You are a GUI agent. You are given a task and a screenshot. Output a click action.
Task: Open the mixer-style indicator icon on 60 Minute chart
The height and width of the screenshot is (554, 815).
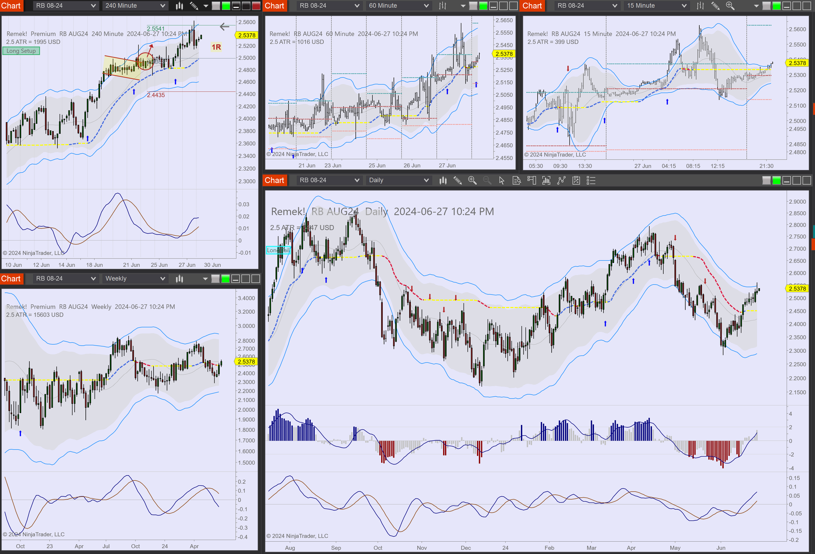443,6
